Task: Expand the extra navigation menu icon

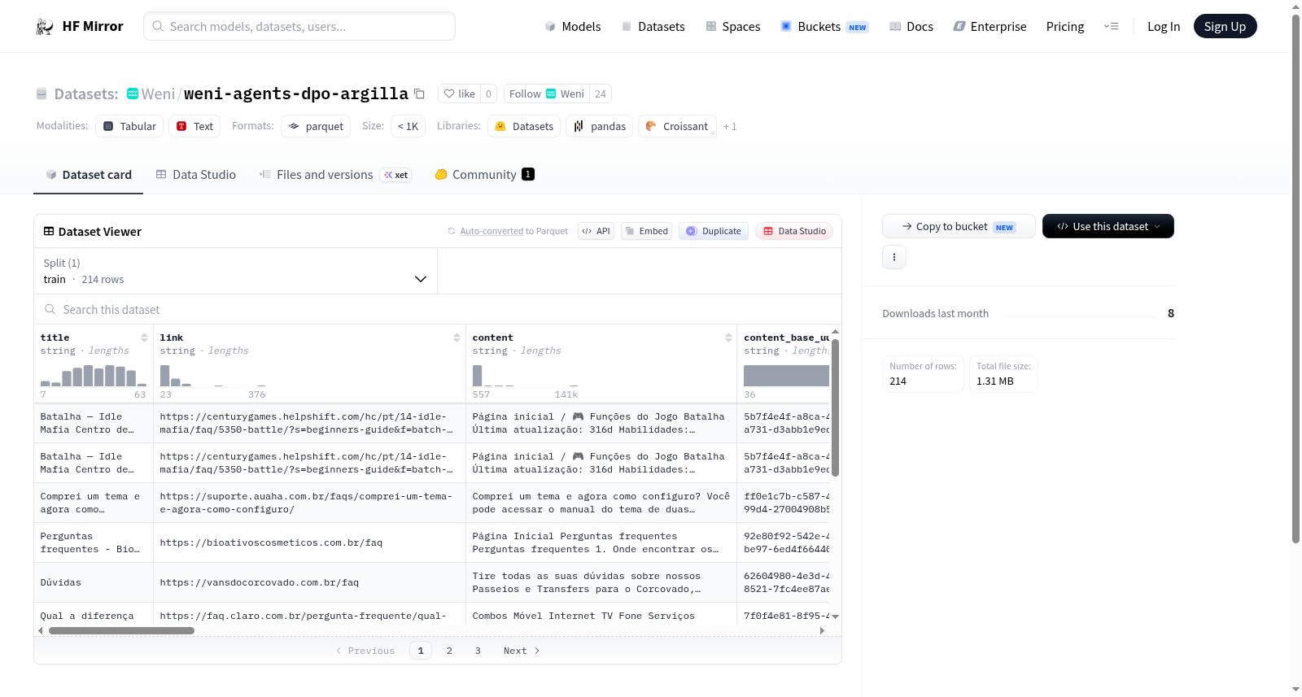Action: [1111, 26]
